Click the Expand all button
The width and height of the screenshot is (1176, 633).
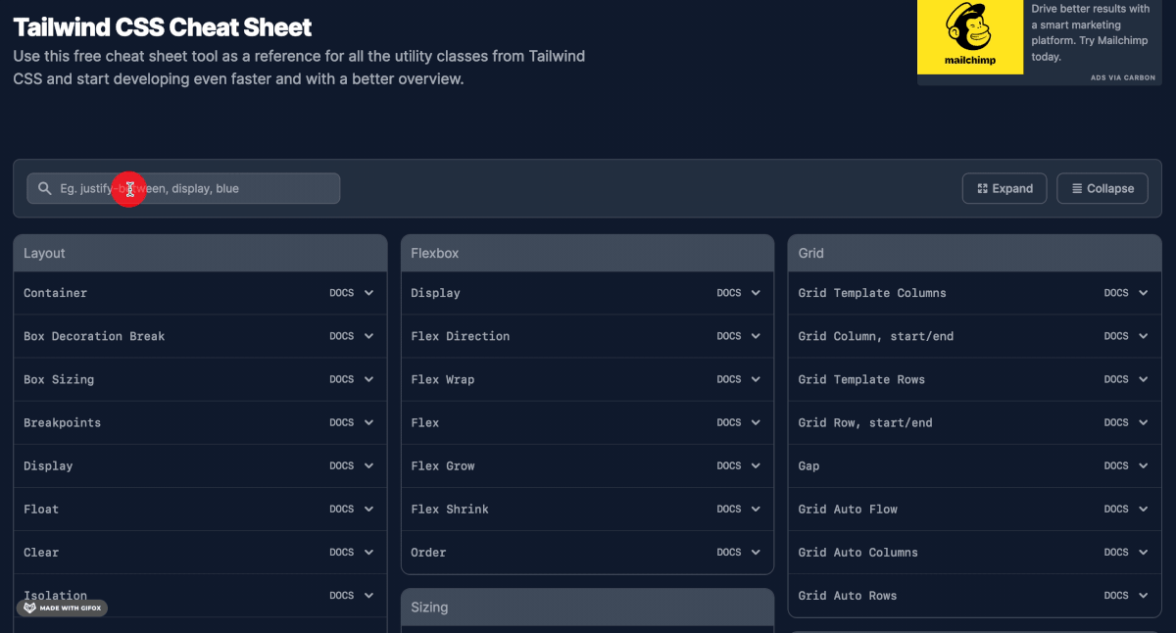click(x=1004, y=188)
